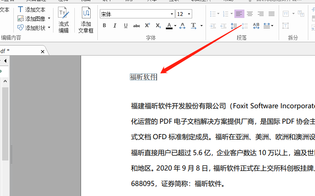Collapse the left panel with the triangle arrow
315x196 pixels.
click(x=5, y=61)
